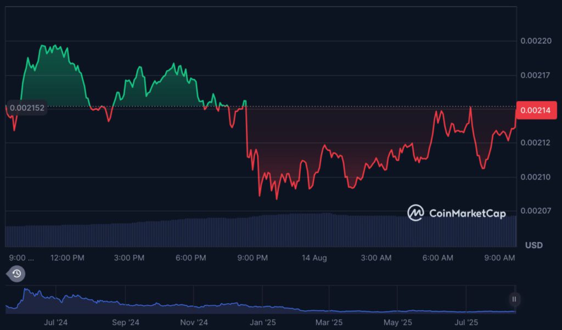The height and width of the screenshot is (330, 562).
Task: Click the CoinMarketCap logo icon
Action: click(x=415, y=213)
